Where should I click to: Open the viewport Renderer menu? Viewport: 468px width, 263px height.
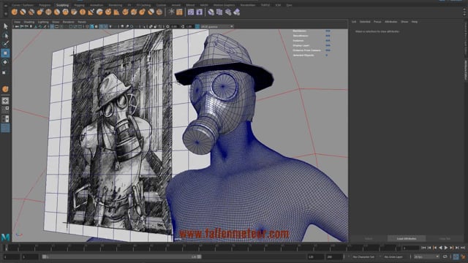68,22
